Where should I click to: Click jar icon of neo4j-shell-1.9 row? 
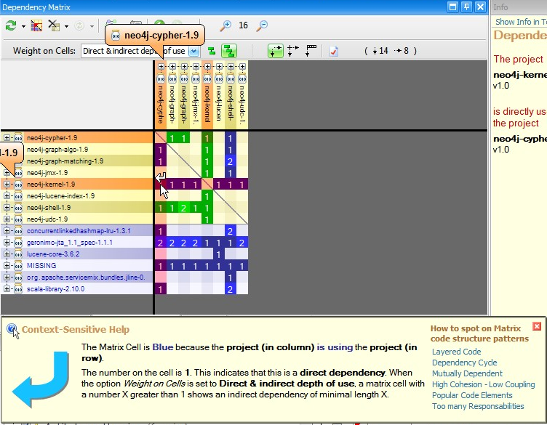(x=18, y=207)
